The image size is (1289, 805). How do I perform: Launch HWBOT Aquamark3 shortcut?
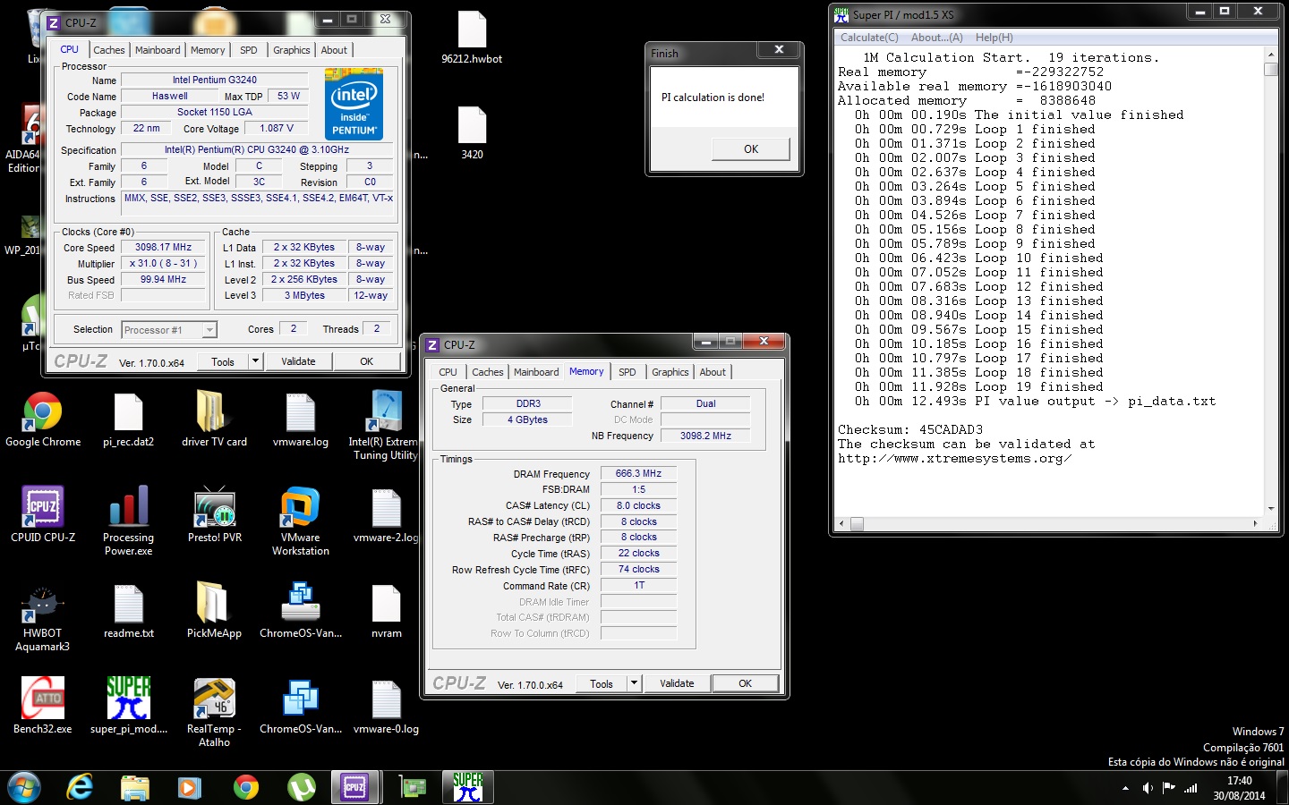click(42, 617)
